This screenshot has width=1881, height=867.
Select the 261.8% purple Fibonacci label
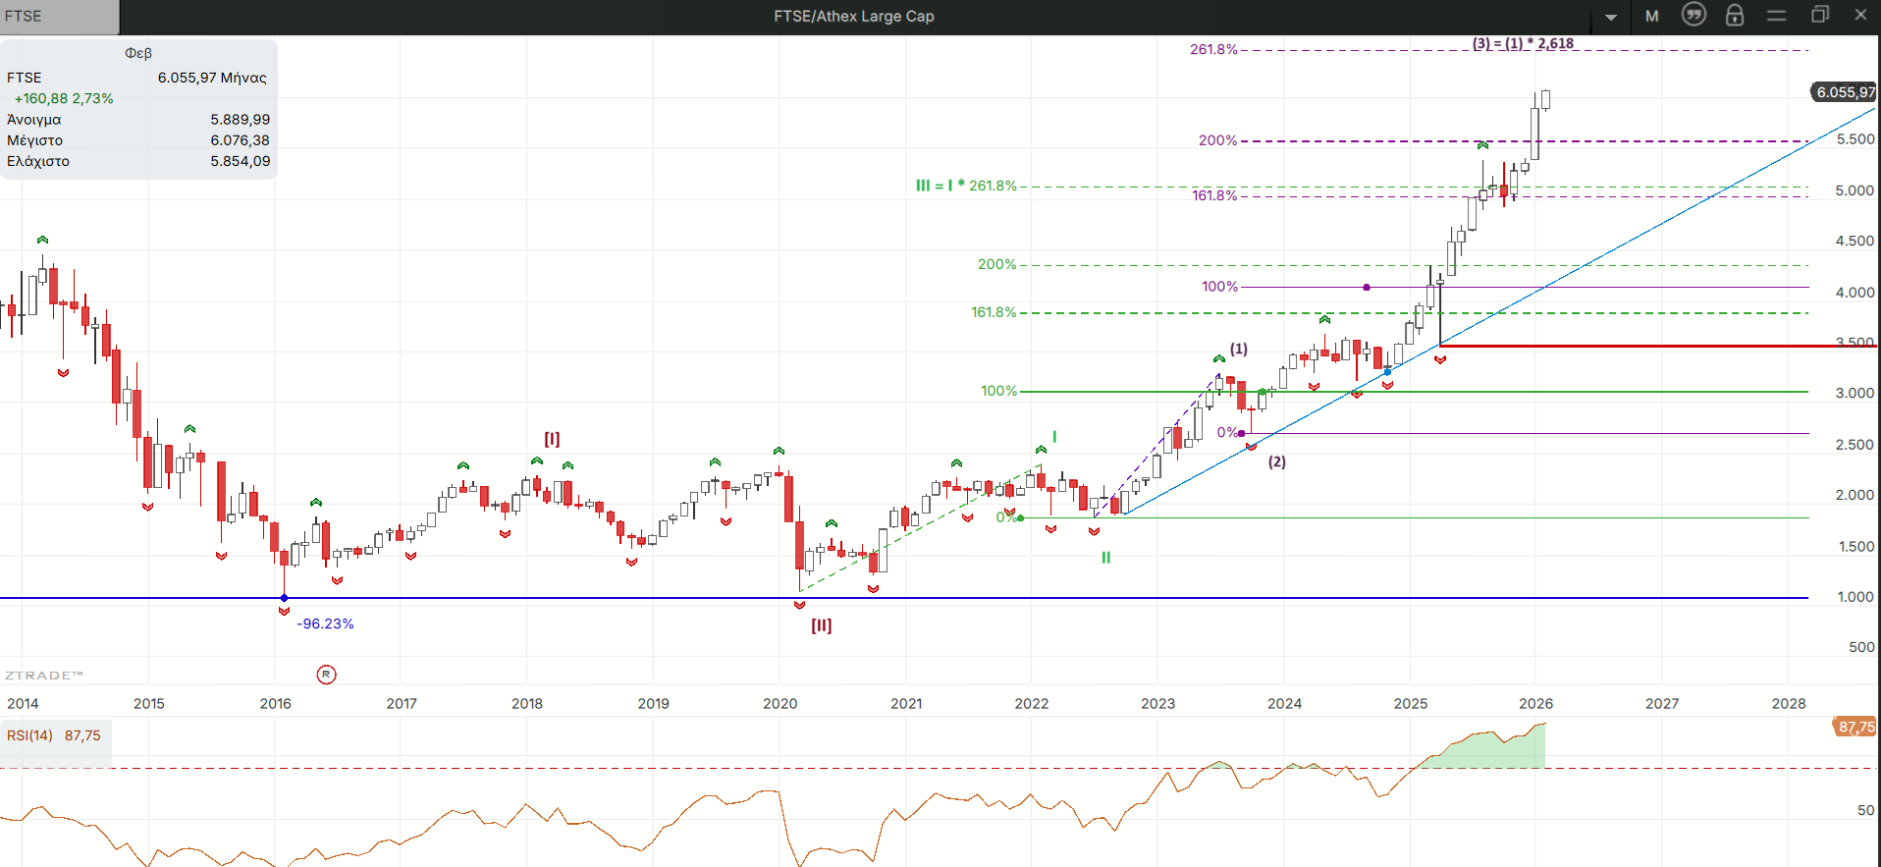(1213, 49)
